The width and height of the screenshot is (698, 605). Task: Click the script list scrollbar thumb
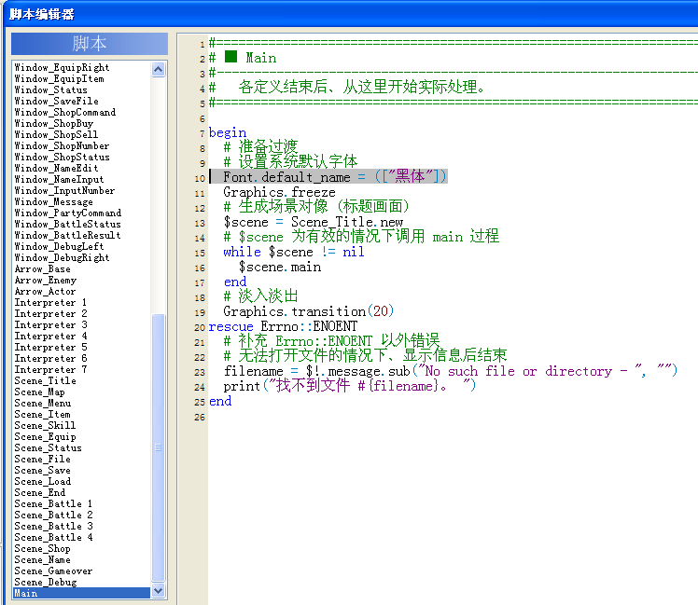pyautogui.click(x=158, y=447)
